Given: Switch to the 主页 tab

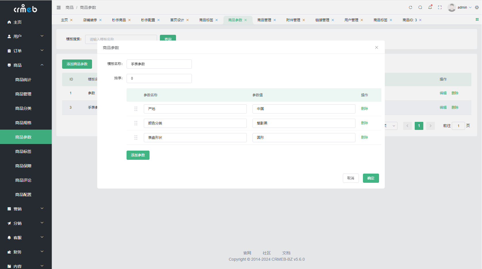Looking at the screenshot, I should tap(64, 20).
